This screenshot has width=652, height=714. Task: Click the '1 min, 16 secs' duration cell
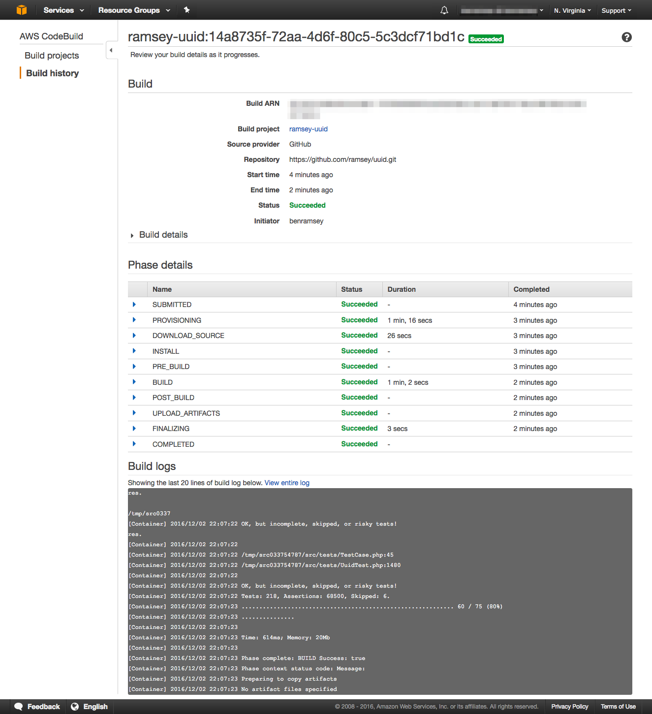410,320
